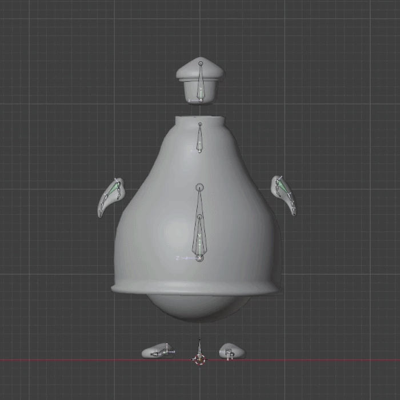
Task: Select the neck bone at the body's top
Action: [200, 138]
